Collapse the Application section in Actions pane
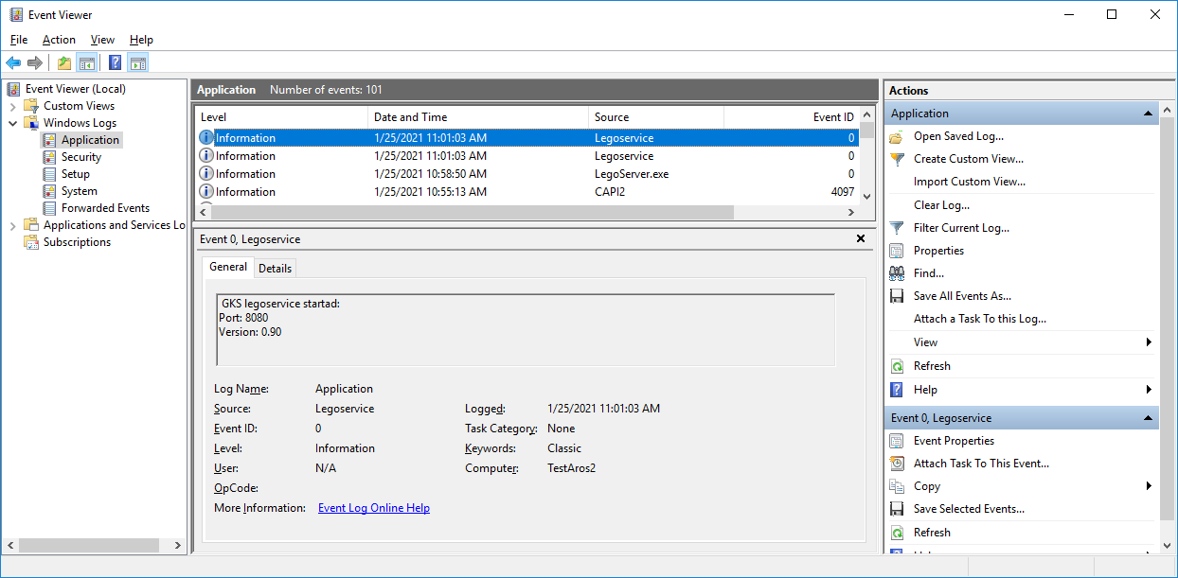This screenshot has width=1178, height=578. [x=1149, y=114]
